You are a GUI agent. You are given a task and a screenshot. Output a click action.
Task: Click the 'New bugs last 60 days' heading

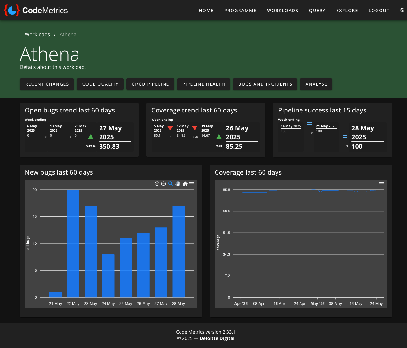(x=59, y=172)
